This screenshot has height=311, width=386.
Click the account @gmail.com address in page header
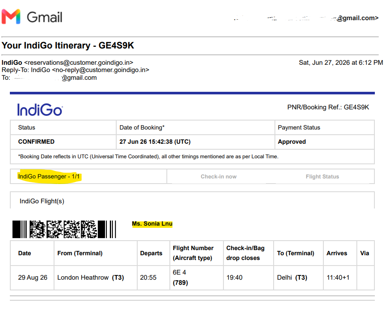[357, 18]
